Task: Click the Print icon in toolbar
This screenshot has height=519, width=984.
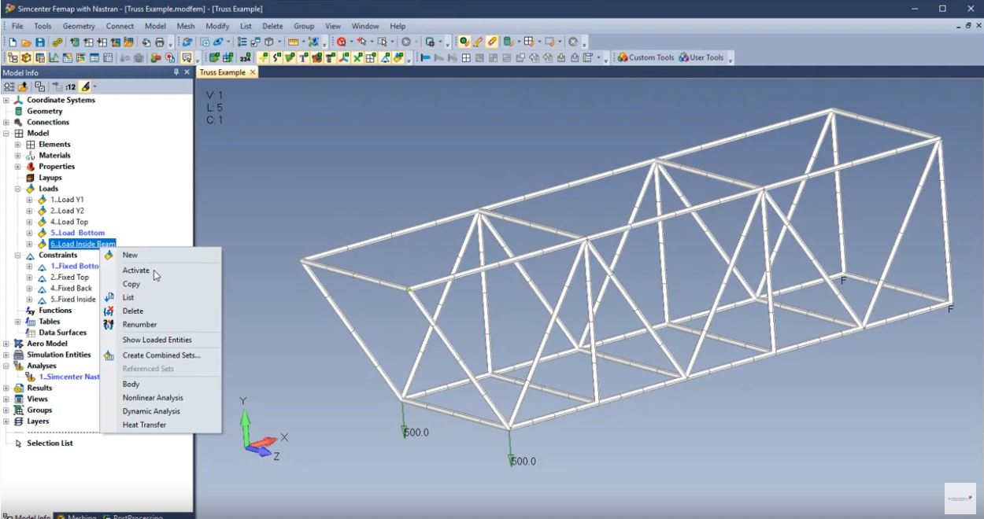Action: point(159,42)
